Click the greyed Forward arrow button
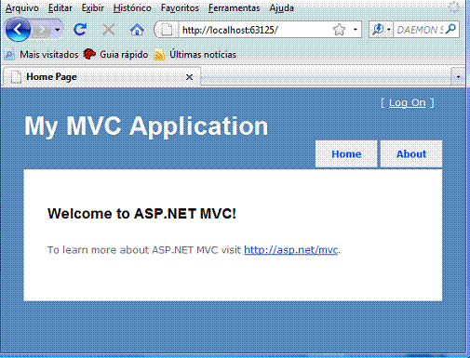Viewport: 470px width, 358px height. [42, 30]
